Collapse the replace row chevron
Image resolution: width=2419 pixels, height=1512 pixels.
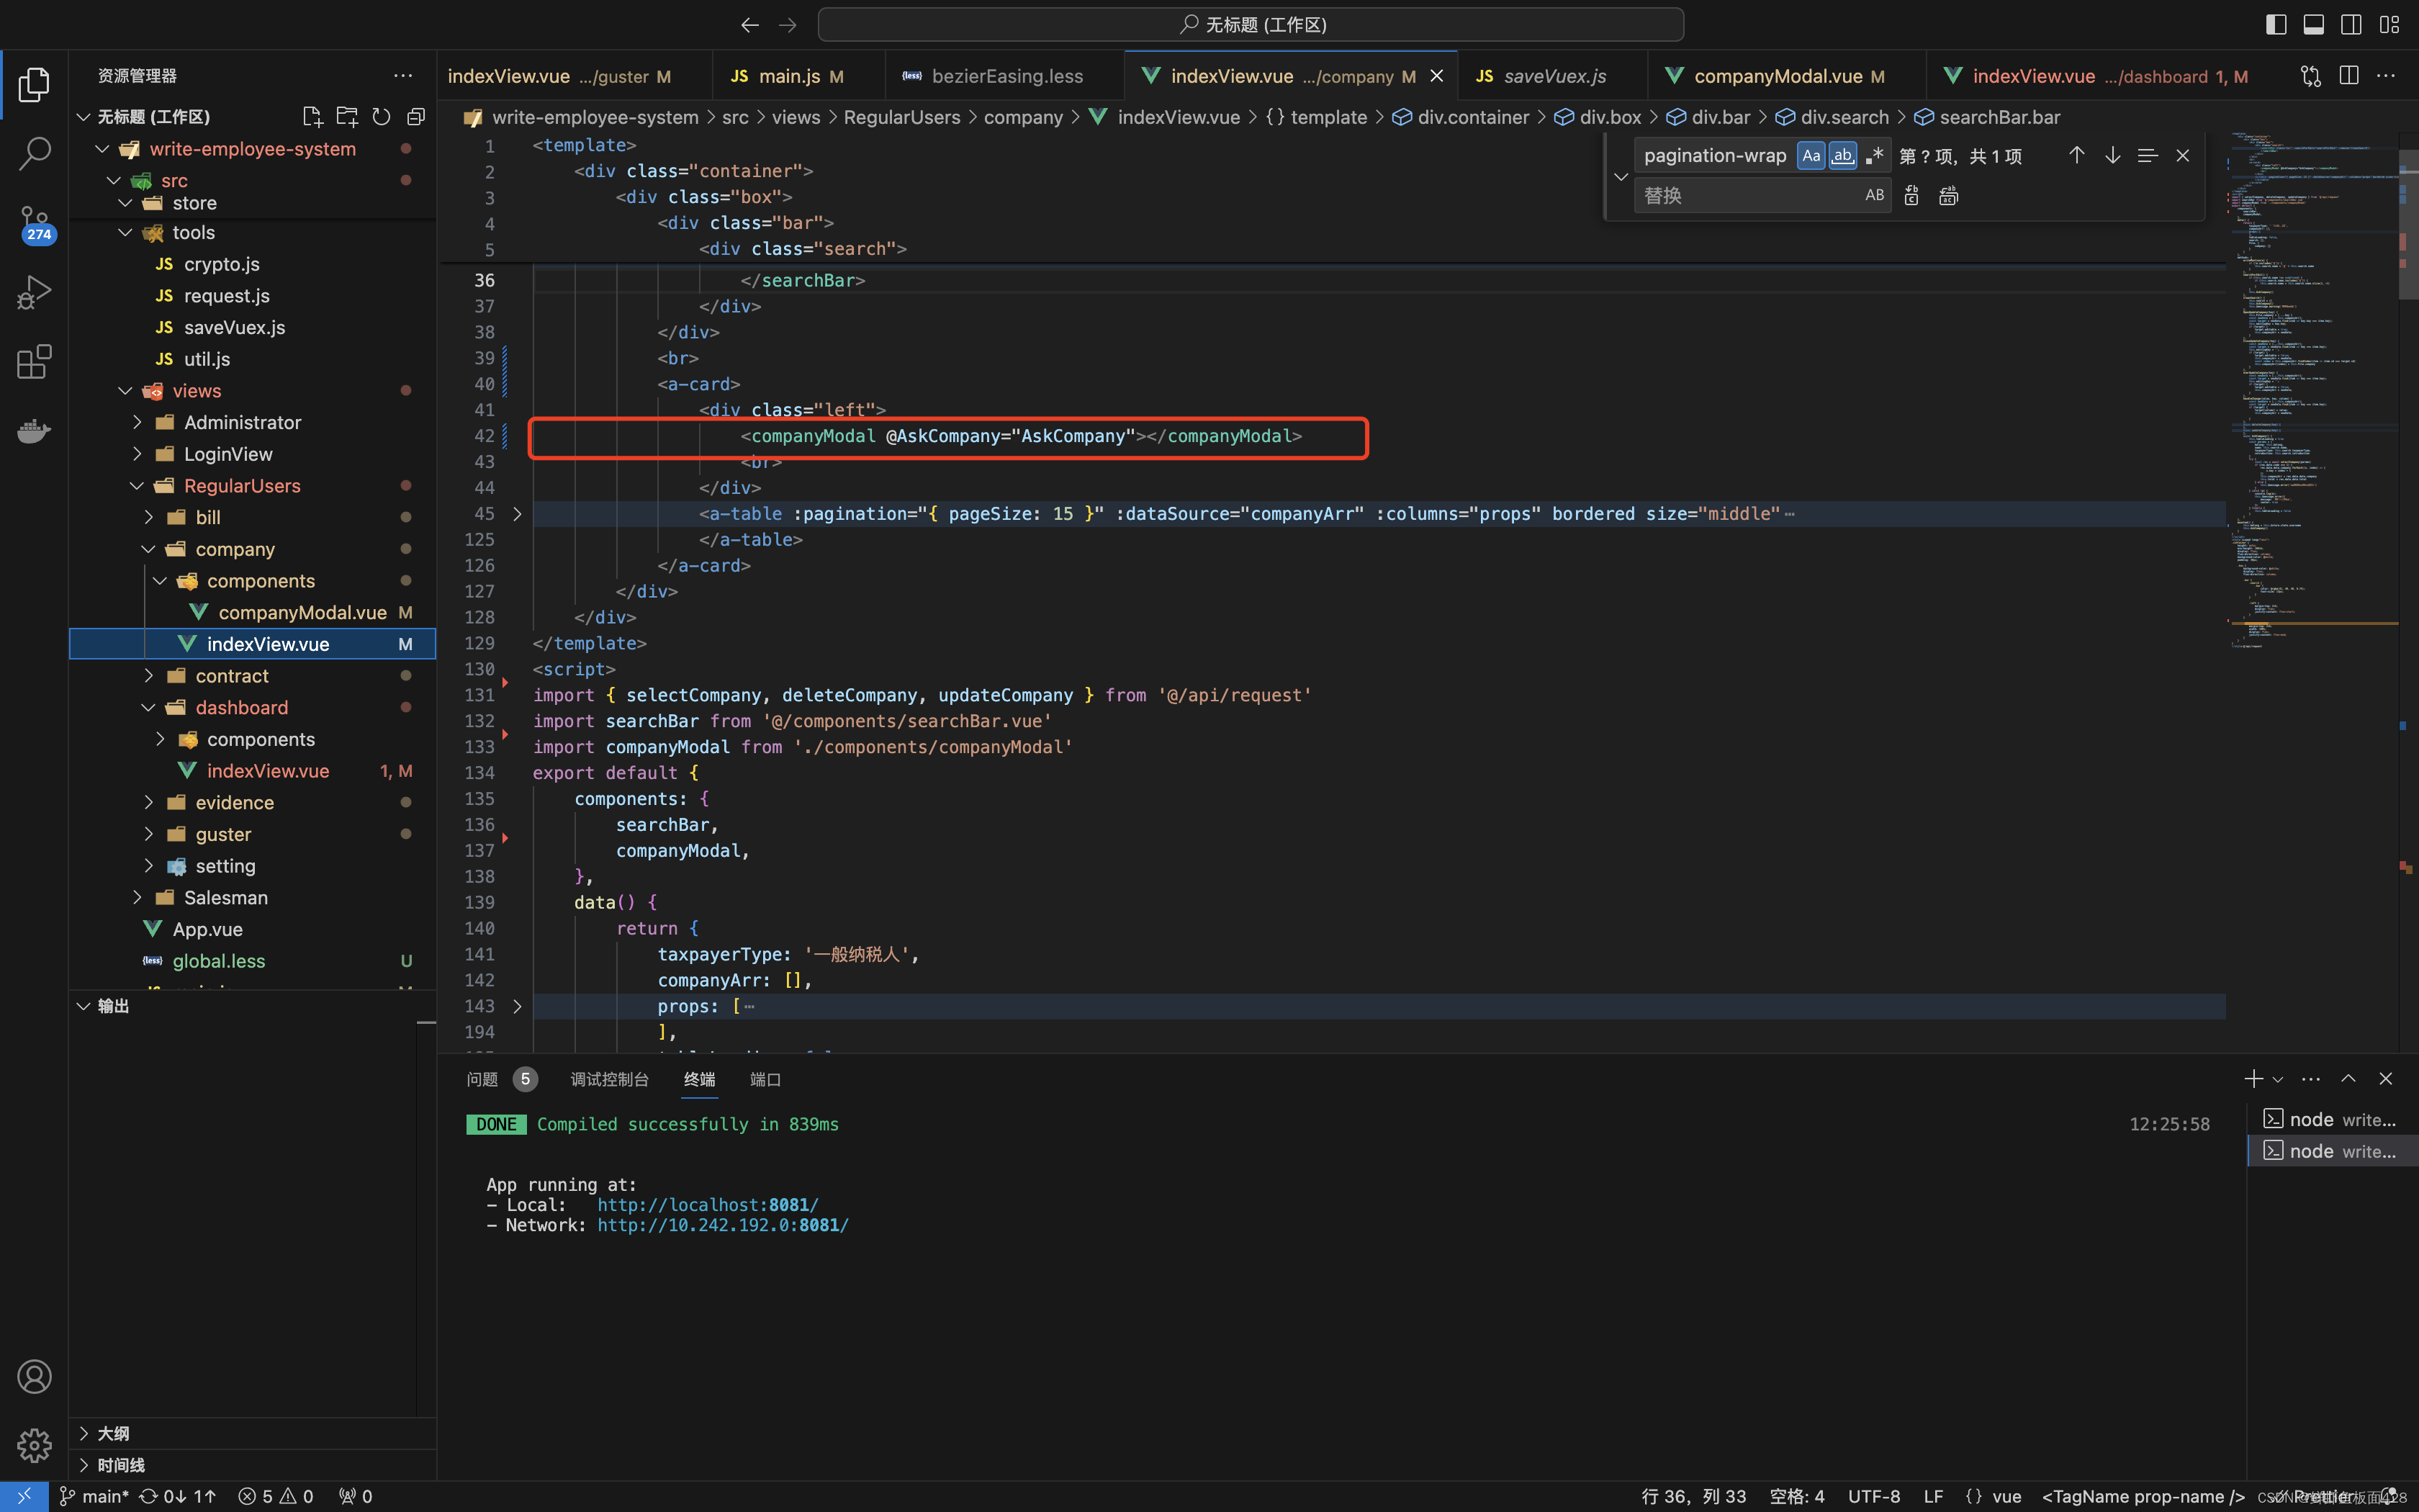[1621, 176]
